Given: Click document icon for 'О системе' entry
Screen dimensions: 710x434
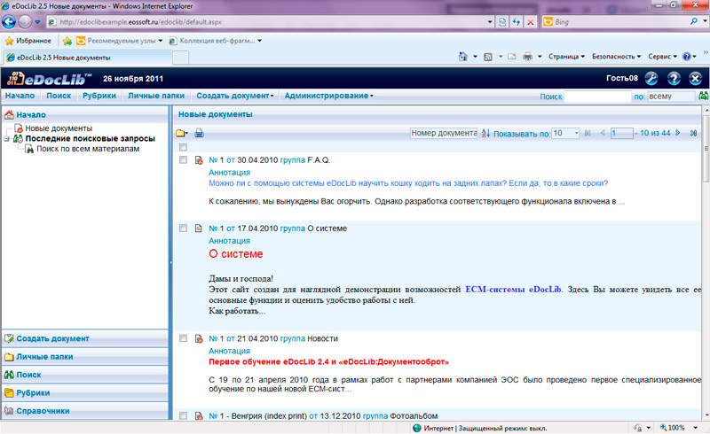Looking at the screenshot, I should point(198,229).
